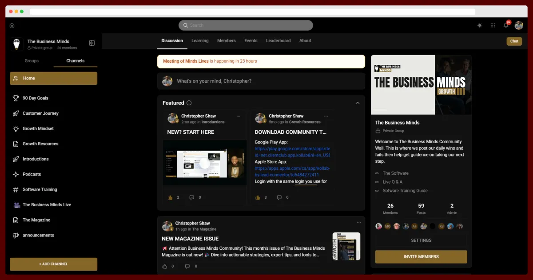Open the more options menu on NEW? START HERE post
Image resolution: width=533 pixels, height=280 pixels.
pos(239,116)
